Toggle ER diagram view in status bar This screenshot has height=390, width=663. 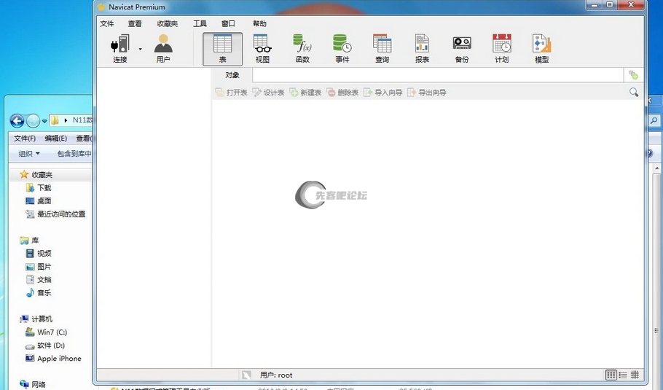point(635,375)
